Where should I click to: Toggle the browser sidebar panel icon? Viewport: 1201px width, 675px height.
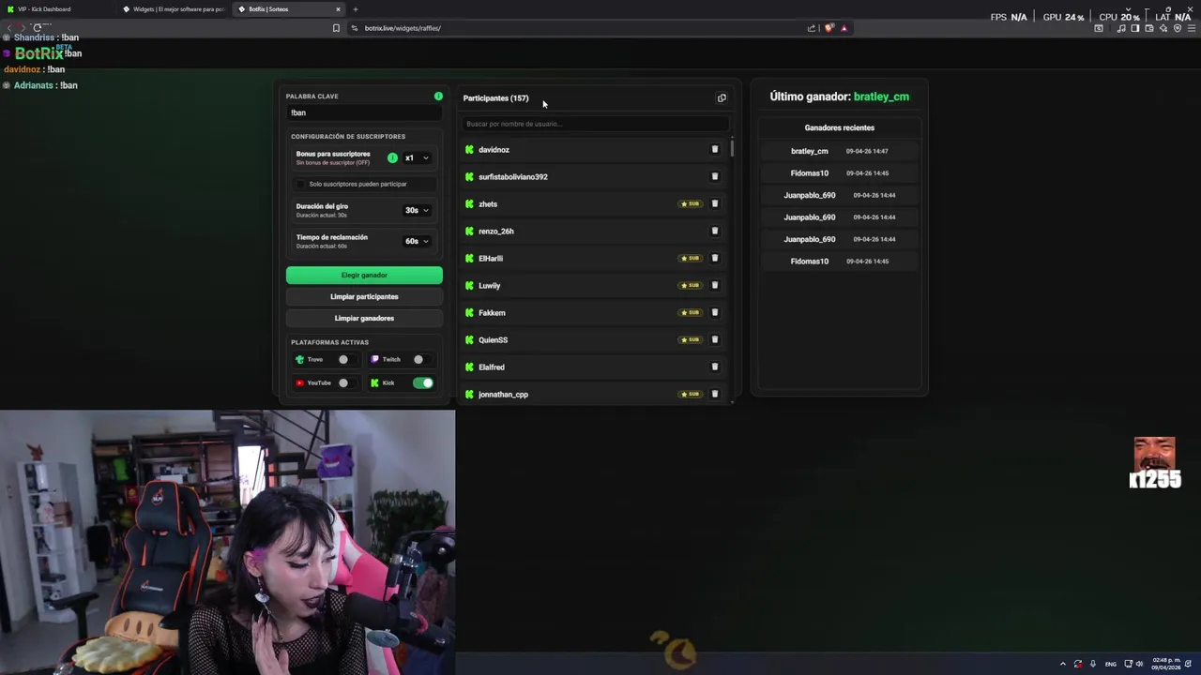tap(1135, 28)
